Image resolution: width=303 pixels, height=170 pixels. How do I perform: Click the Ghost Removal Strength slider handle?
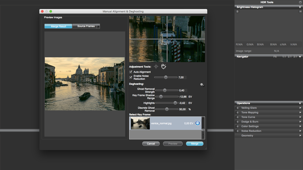click(165, 90)
